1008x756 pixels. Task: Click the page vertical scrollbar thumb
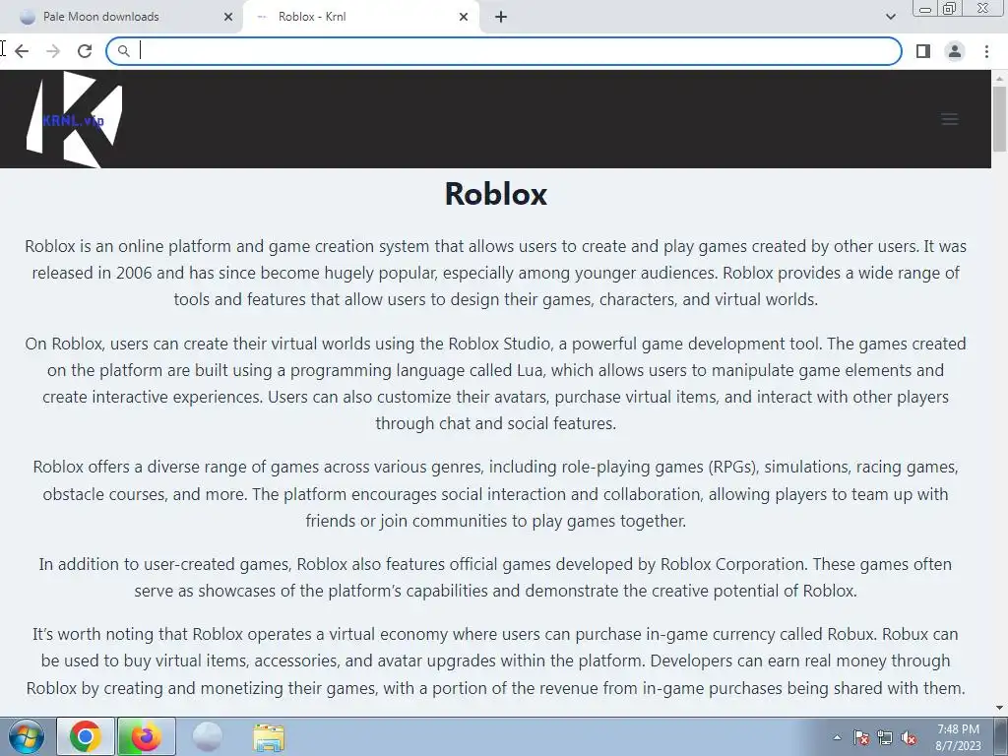(x=999, y=119)
